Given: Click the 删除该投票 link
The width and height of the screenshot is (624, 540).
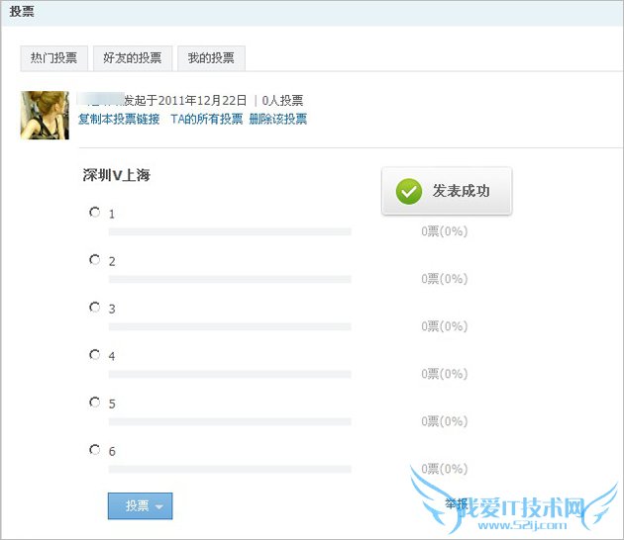Looking at the screenshot, I should point(277,119).
